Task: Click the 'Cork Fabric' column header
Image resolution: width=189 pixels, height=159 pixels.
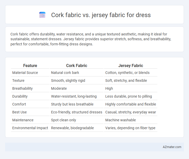Action: [77, 65]
